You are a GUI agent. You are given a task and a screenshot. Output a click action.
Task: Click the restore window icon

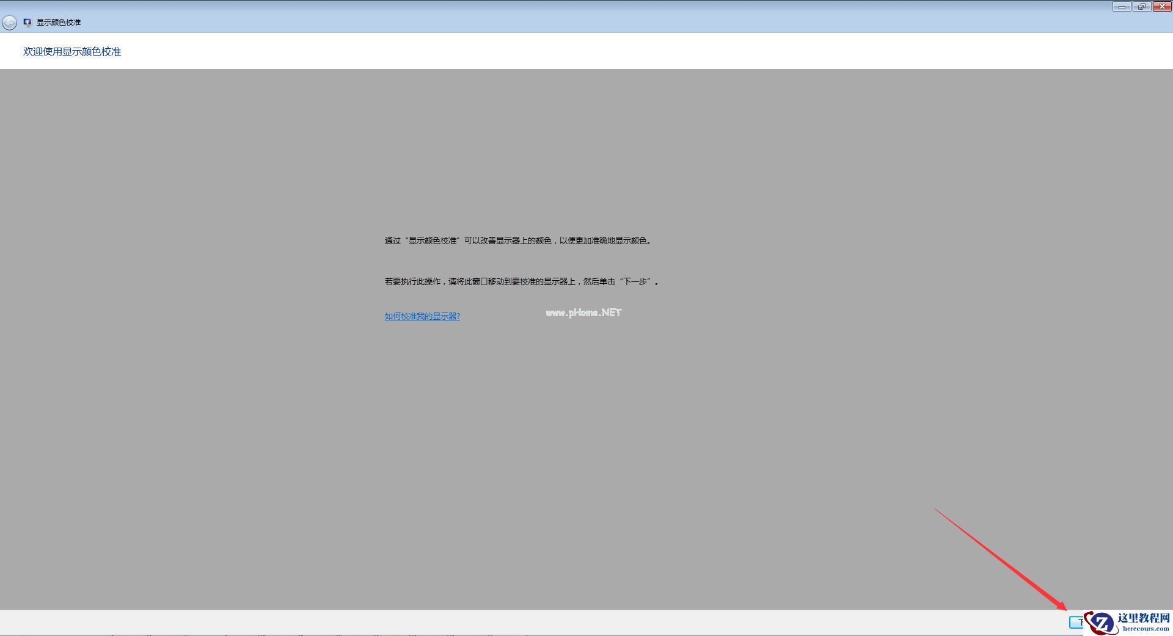point(1141,6)
